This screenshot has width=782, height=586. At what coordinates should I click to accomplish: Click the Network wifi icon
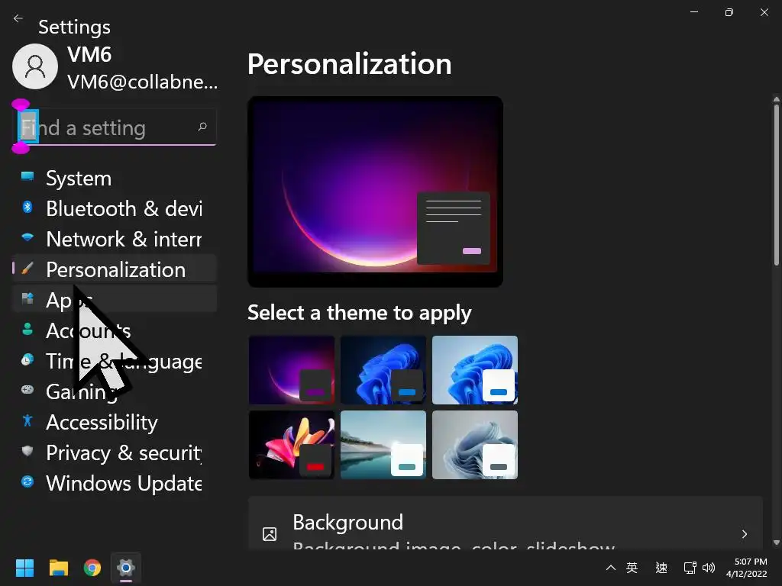tap(27, 237)
